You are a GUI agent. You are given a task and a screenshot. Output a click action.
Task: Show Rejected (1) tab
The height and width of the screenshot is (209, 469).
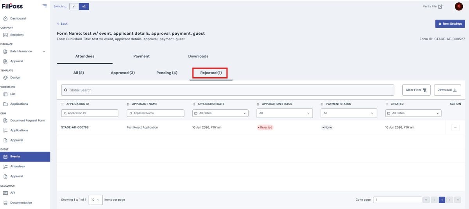[x=211, y=73]
